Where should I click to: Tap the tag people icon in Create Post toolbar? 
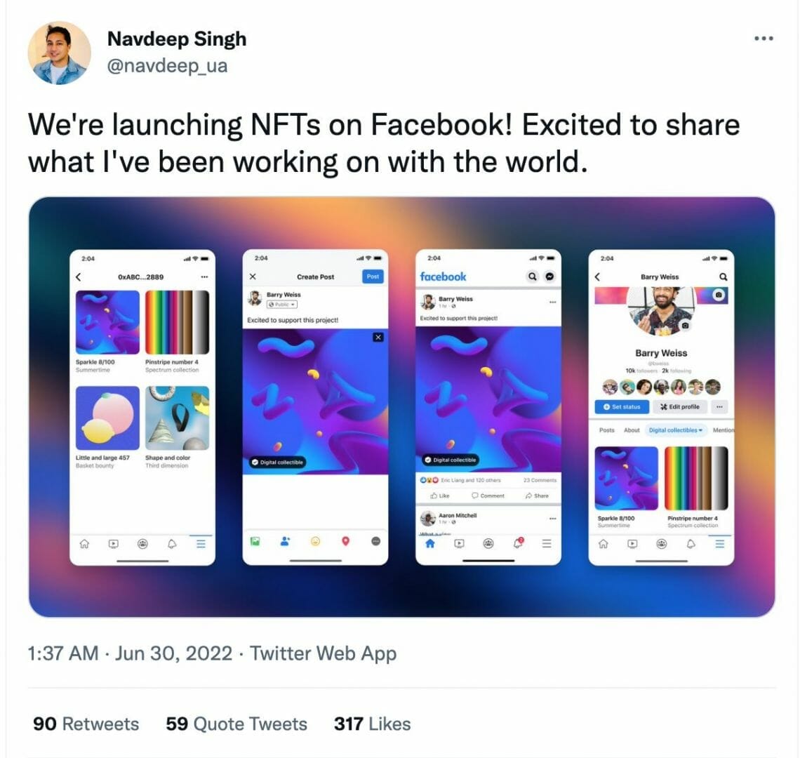click(284, 541)
